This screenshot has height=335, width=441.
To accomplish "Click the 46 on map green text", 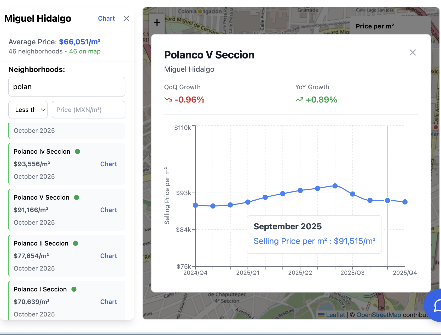I will coord(84,51).
